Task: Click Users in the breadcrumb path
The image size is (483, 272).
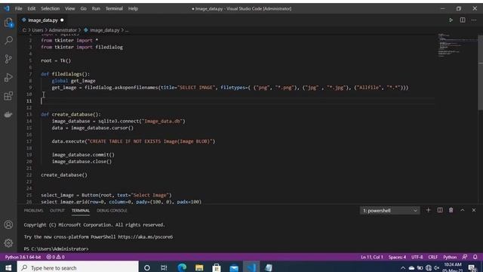Action: pos(37,30)
